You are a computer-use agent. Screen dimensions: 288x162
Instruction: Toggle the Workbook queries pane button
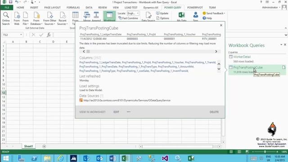[x=109, y=16]
